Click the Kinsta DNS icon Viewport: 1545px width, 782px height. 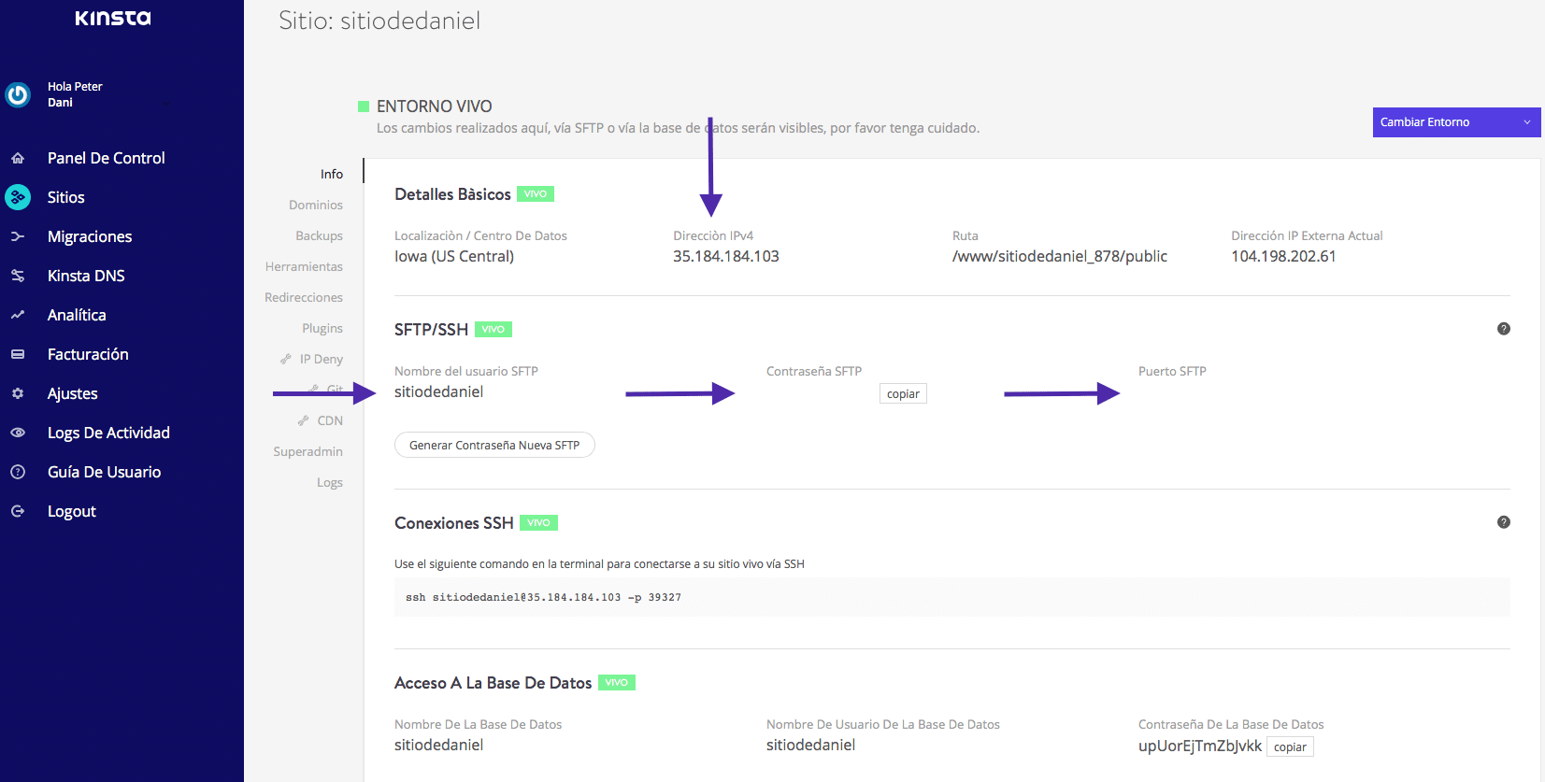click(18, 276)
